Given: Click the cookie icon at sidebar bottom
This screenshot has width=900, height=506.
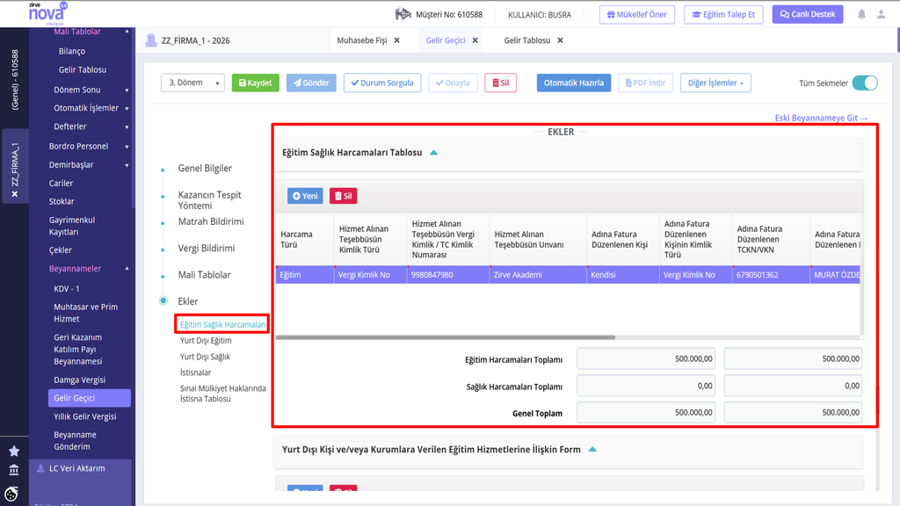Looking at the screenshot, I should [x=11, y=494].
